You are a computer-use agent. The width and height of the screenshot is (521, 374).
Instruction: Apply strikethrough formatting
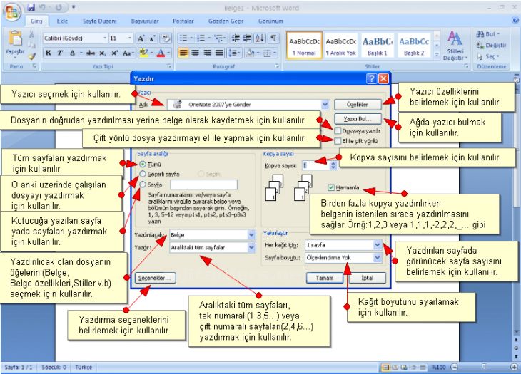coord(91,53)
